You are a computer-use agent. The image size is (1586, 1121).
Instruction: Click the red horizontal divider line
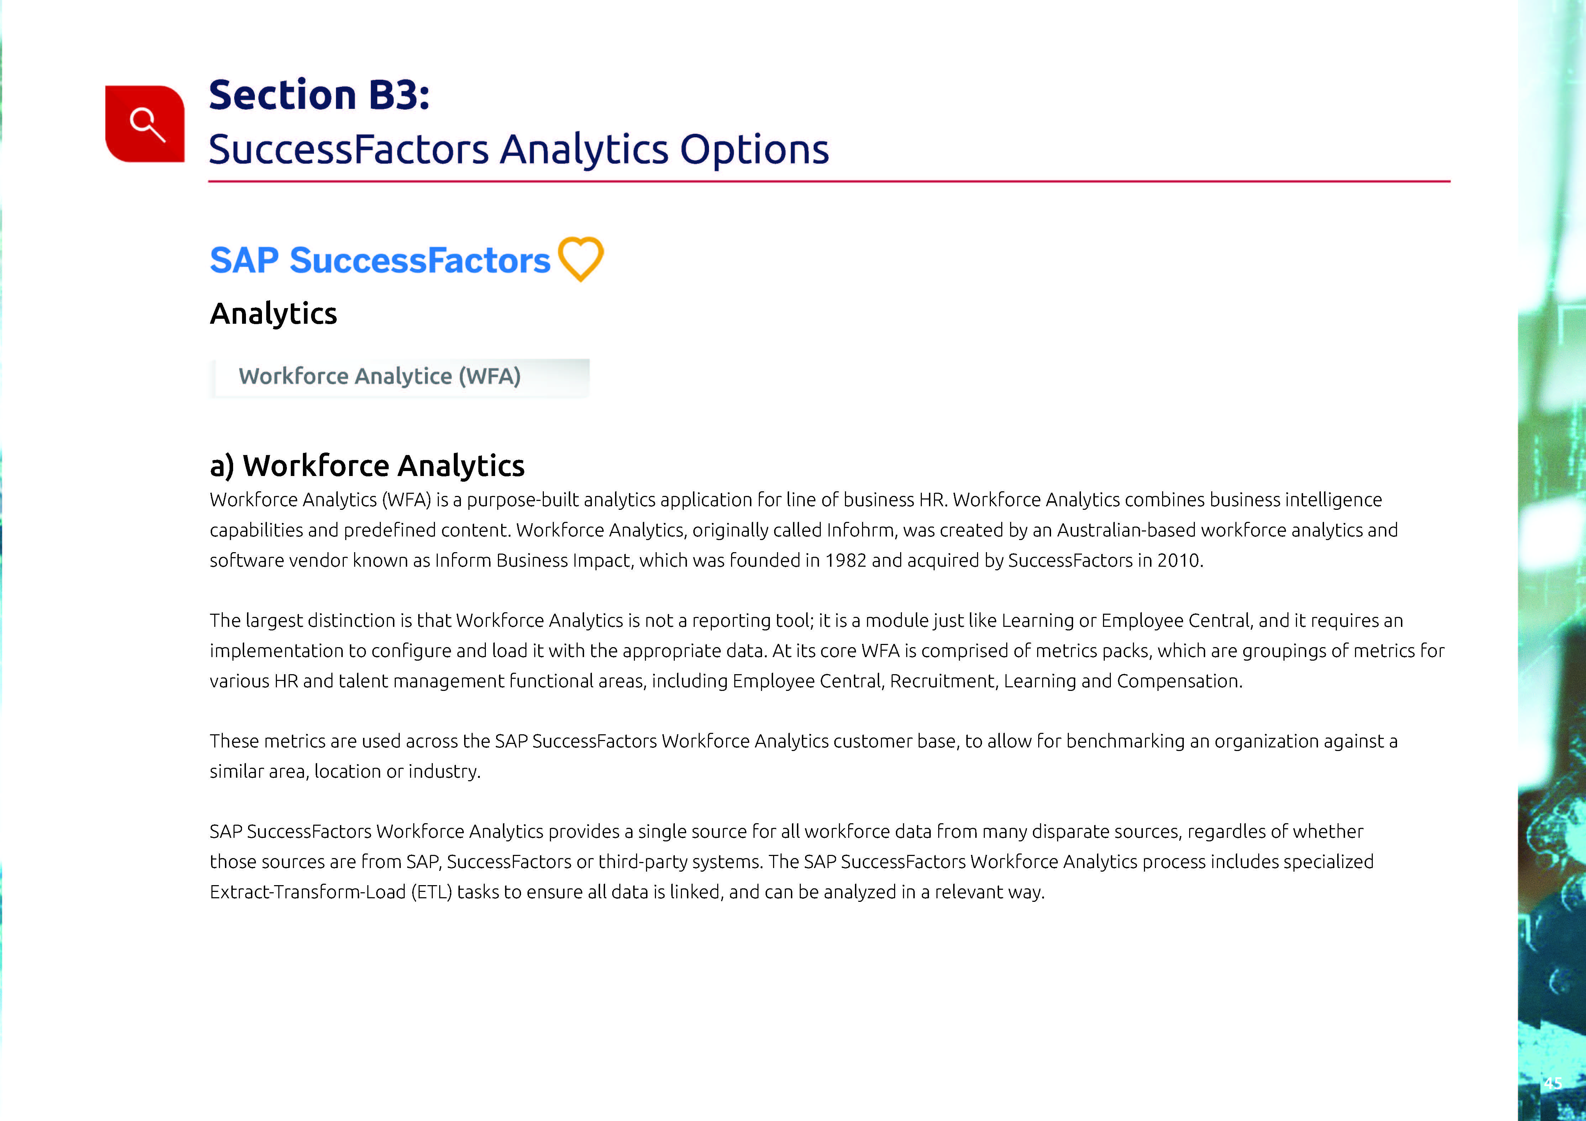click(829, 181)
